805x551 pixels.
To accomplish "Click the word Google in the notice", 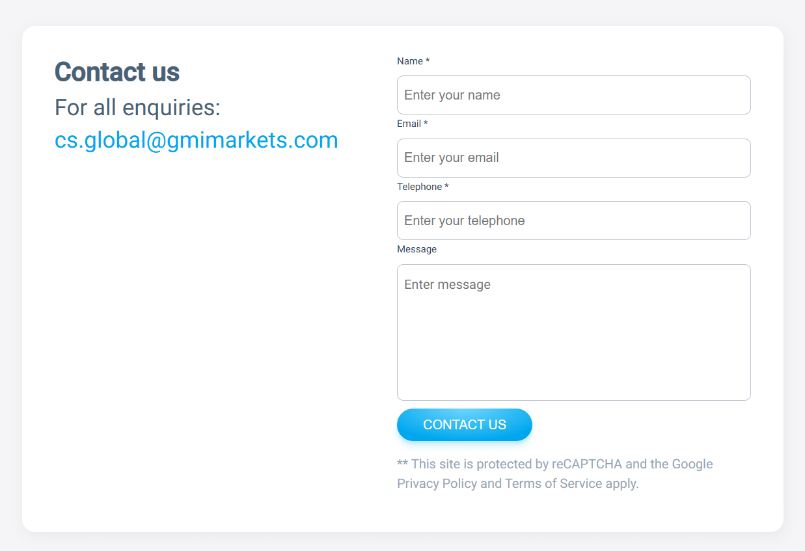I will tap(692, 464).
